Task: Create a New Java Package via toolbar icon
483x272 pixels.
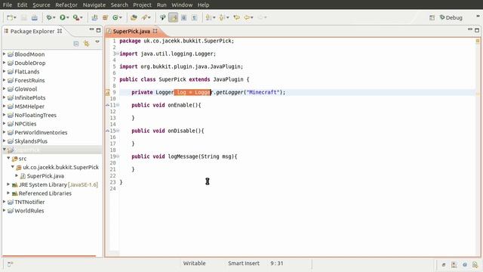Action: (105, 17)
